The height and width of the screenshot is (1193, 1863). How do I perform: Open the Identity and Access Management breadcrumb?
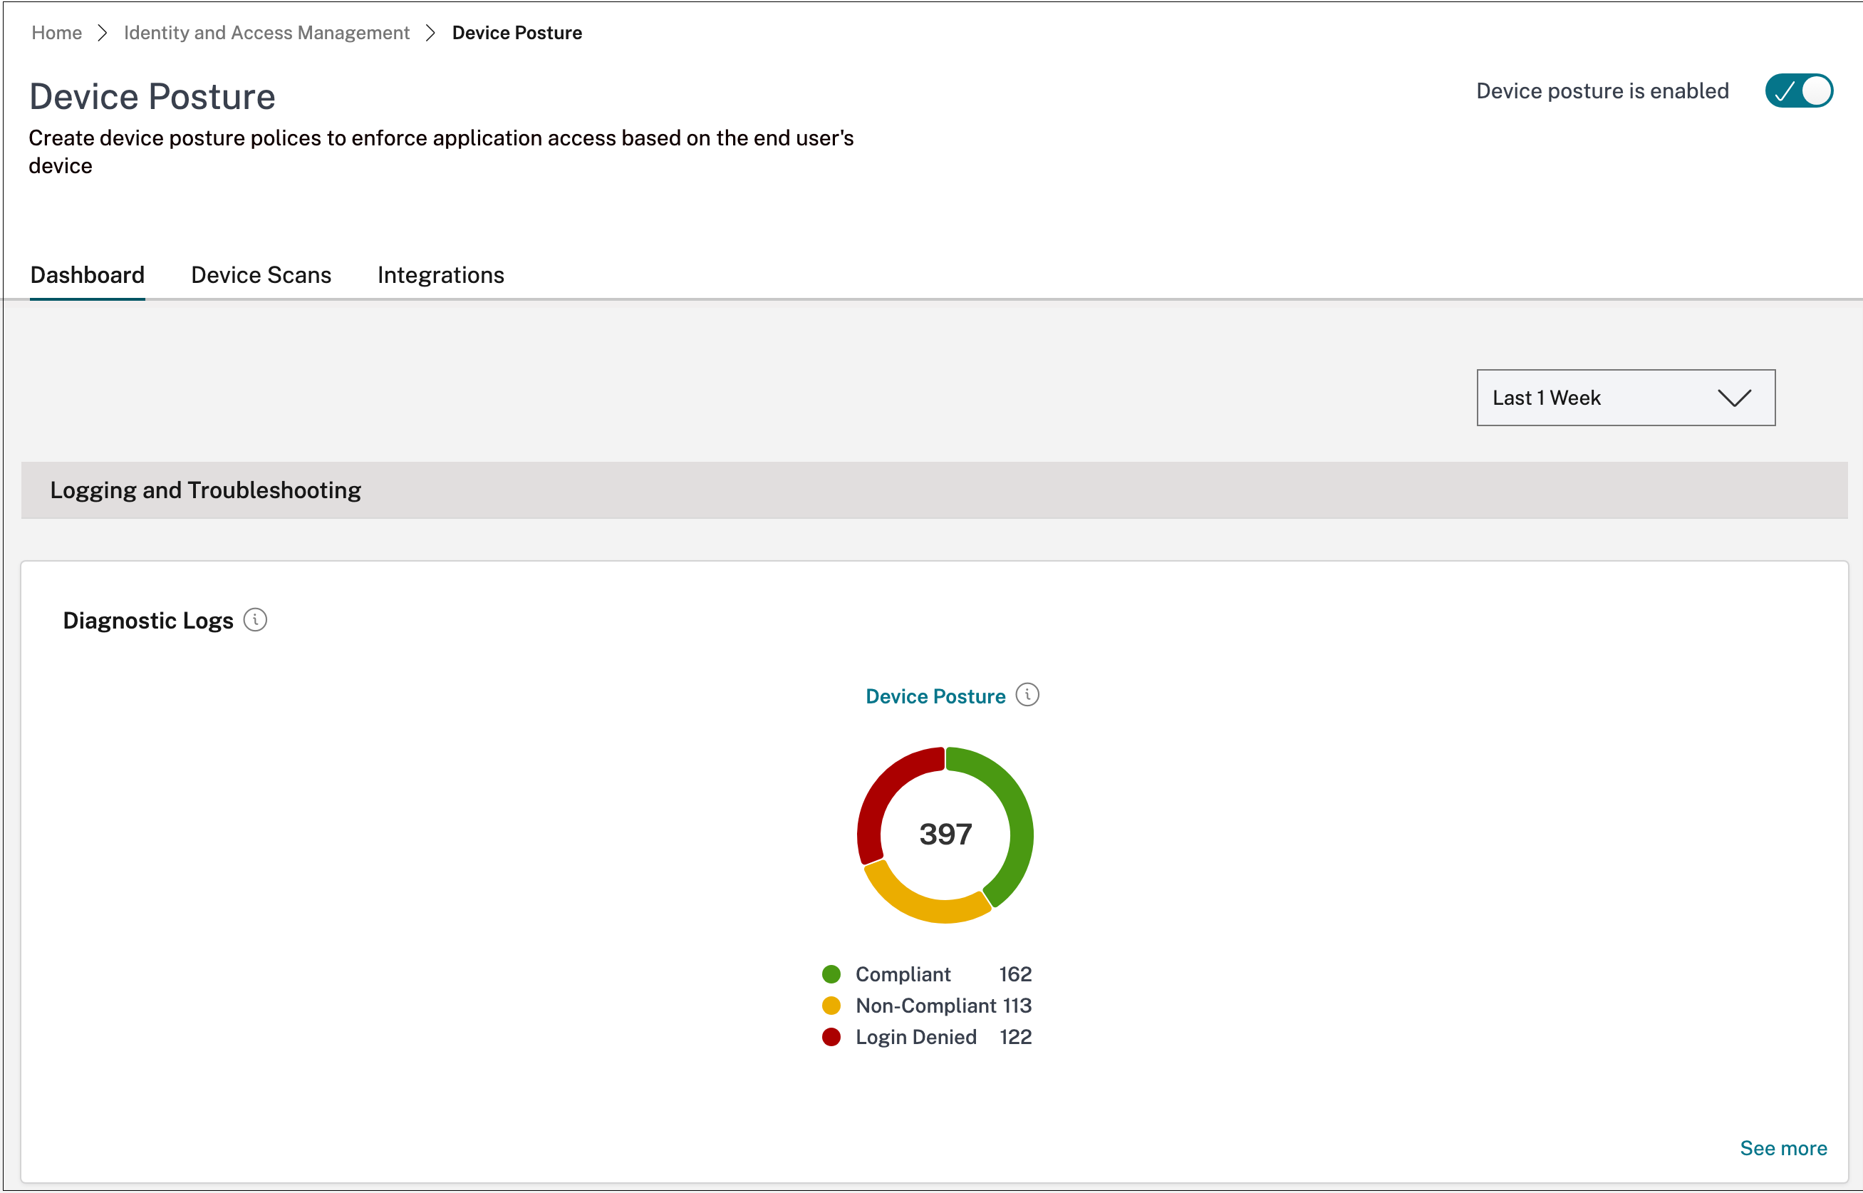tap(266, 33)
